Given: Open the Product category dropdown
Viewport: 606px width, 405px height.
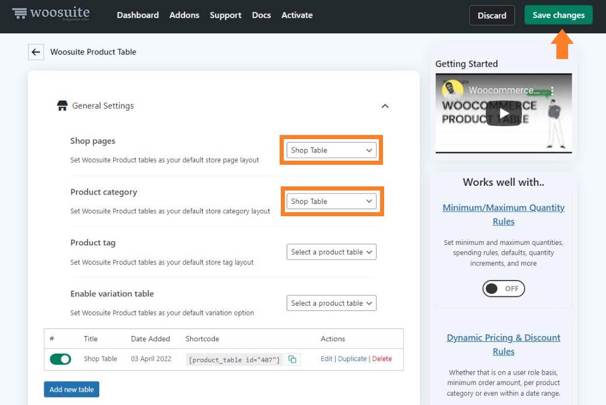Looking at the screenshot, I should point(331,201).
